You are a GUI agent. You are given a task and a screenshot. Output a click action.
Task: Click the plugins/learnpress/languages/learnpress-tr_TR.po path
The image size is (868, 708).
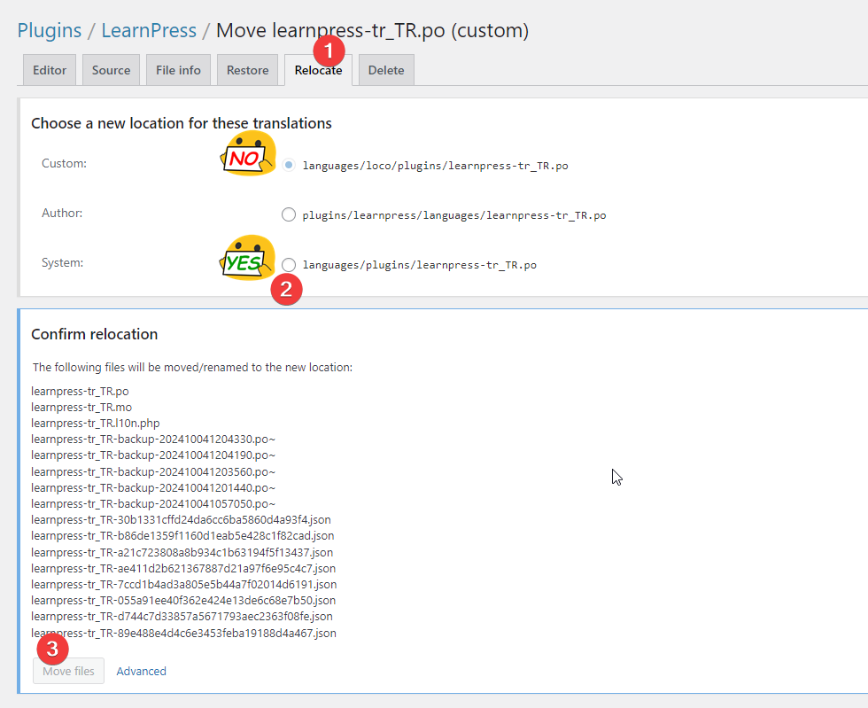[453, 215]
